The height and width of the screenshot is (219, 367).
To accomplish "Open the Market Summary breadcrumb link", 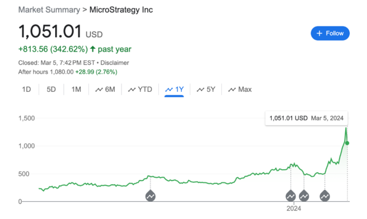I will click(49, 10).
